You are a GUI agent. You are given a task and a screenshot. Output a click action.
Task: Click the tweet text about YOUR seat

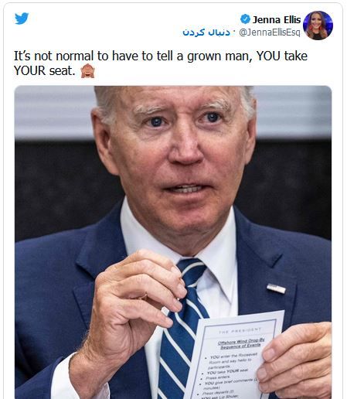click(161, 63)
